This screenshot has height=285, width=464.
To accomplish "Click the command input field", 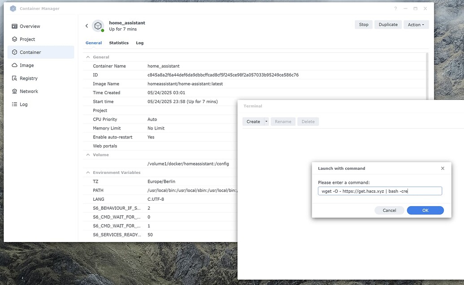I will click(380, 191).
